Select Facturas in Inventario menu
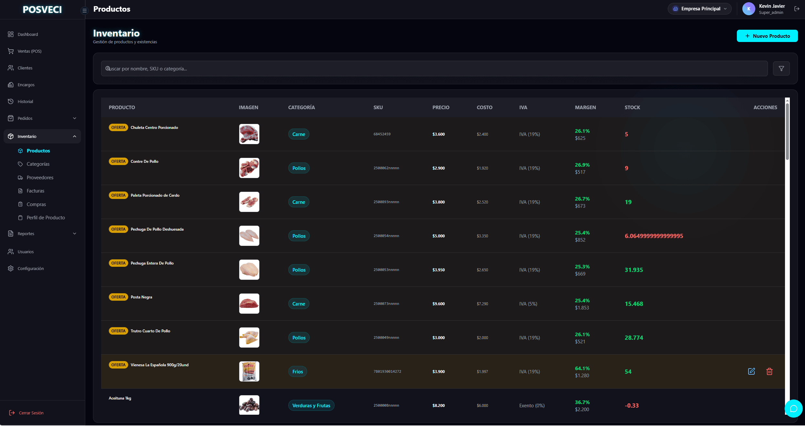 [x=35, y=191]
